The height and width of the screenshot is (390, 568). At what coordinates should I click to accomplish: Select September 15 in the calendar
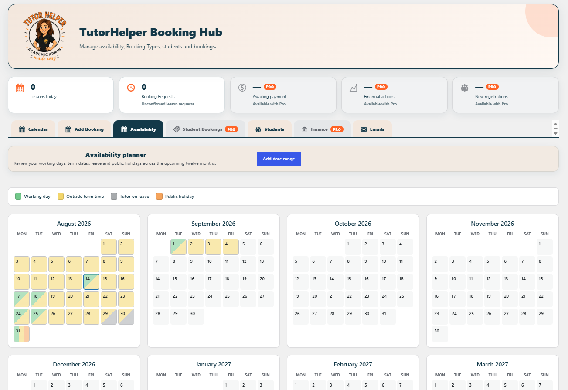point(178,282)
